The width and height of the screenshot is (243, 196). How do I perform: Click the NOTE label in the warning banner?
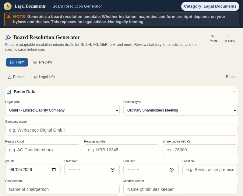(19, 16)
